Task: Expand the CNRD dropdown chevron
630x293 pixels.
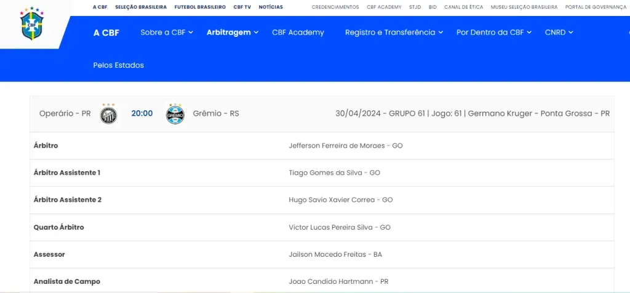Action: [x=571, y=33]
